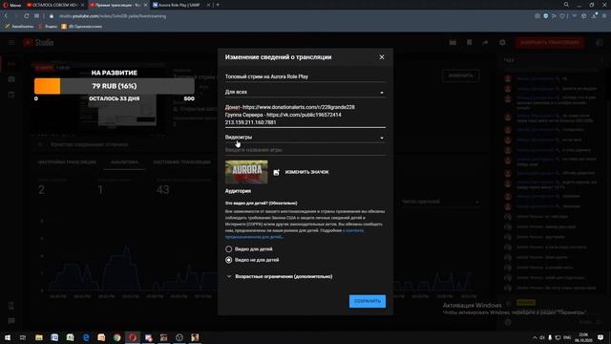Select 'Видео не для детей' radio button

pos(229,260)
